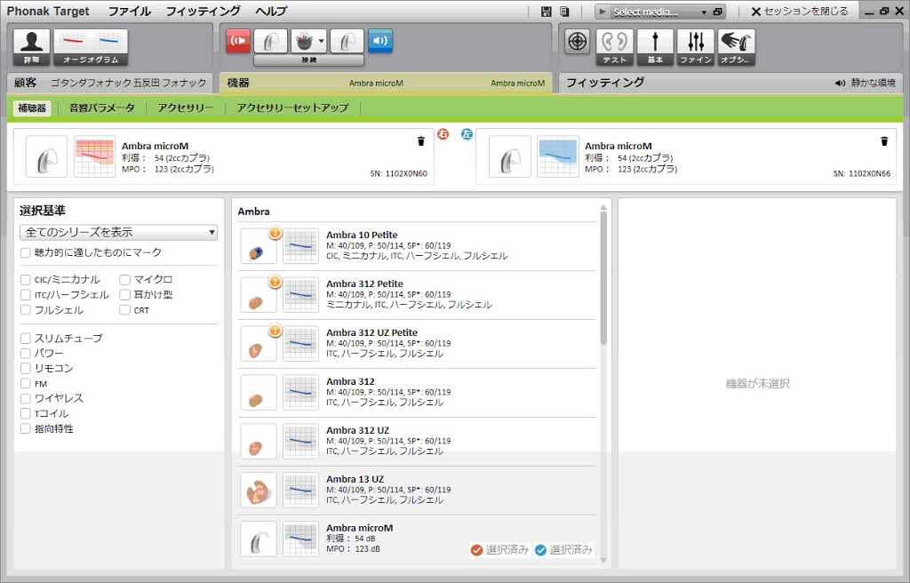Click the warning icon on Ambra 312 UZ Petite

[275, 331]
